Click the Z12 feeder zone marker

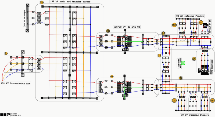(212, 101)
